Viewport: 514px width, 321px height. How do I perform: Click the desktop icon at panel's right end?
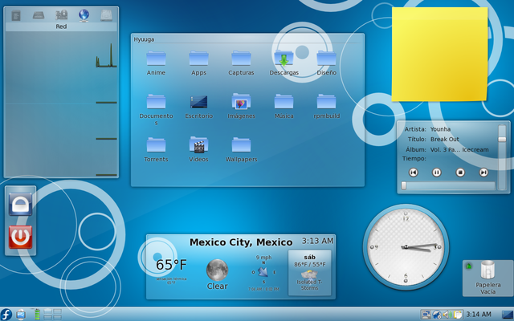coord(507,315)
